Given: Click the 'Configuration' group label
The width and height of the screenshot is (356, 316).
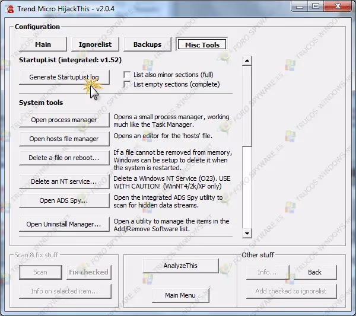Looking at the screenshot, I should point(37,27).
